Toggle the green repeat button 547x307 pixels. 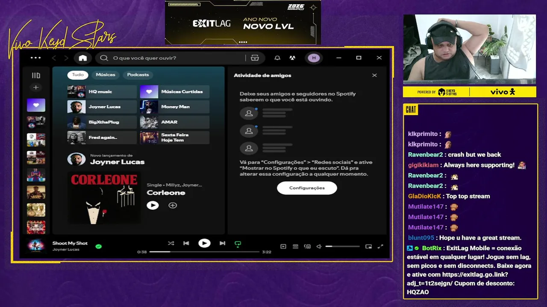coord(238,244)
